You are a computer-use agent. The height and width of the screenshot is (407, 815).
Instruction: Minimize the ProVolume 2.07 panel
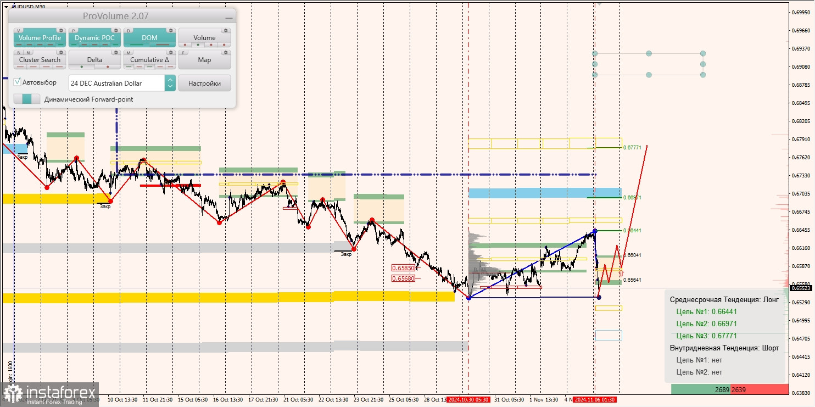(x=229, y=18)
